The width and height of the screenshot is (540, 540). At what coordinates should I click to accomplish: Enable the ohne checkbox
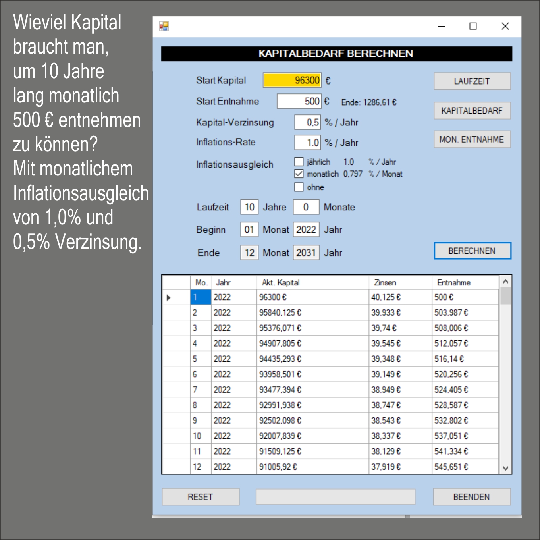(299, 187)
